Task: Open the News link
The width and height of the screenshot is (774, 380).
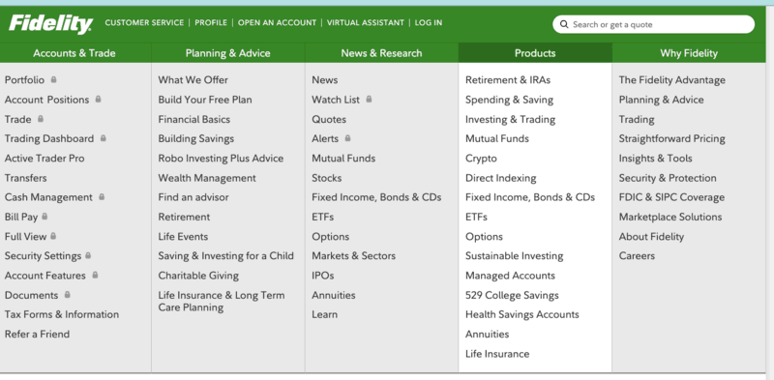Action: [325, 80]
